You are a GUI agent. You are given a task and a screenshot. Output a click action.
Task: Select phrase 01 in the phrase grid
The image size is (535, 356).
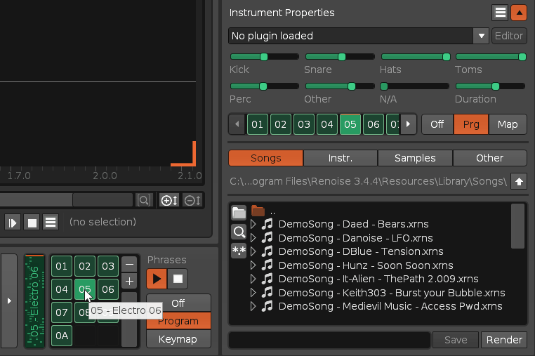pos(62,266)
